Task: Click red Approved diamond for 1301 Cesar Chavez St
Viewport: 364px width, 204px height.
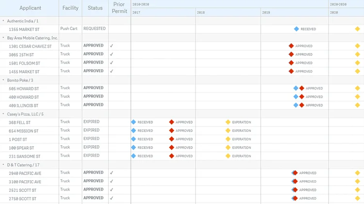Action: [291, 46]
